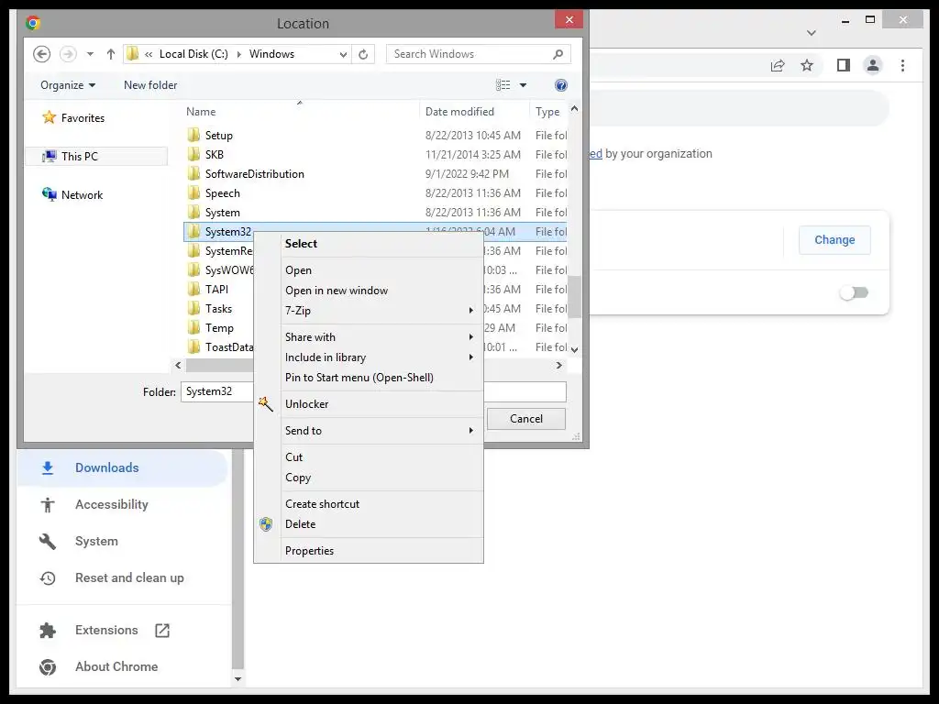The width and height of the screenshot is (939, 704).
Task: Click the About Chrome logo icon
Action: (48, 667)
